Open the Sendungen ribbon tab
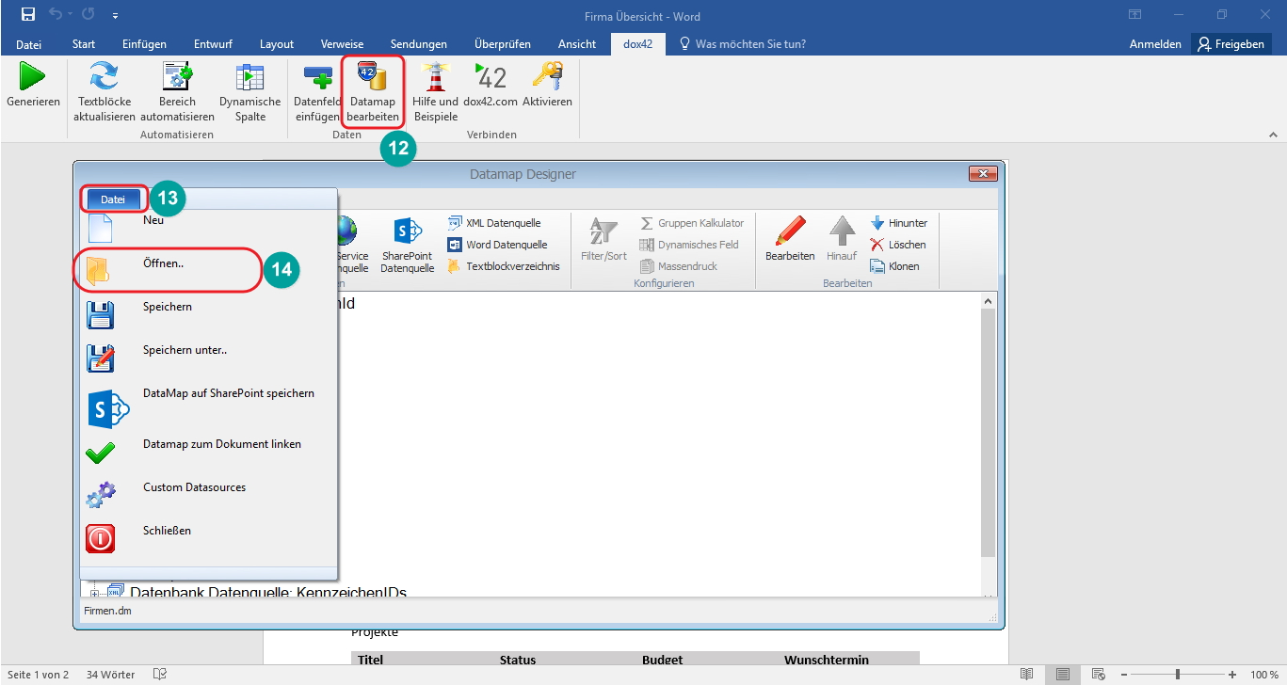Screen dimensions: 1287x685 point(419,44)
